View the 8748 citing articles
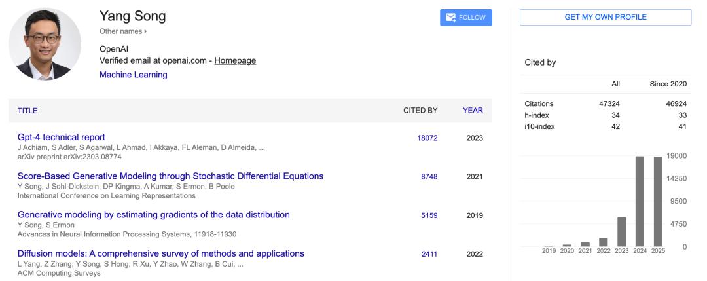Screen dimensions: 707x281 point(429,177)
